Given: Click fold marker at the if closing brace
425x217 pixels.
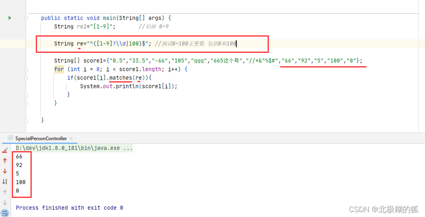Looking at the screenshot, I should coord(26,95).
